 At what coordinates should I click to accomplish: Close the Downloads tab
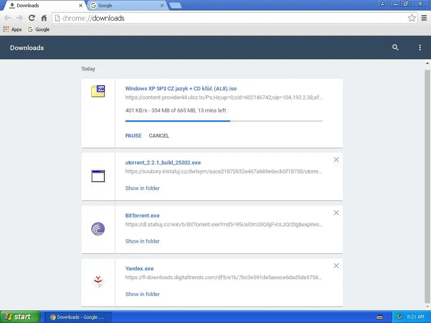point(80,5)
